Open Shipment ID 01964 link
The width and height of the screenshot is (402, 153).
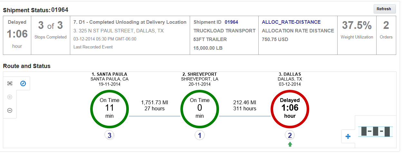tap(231, 22)
